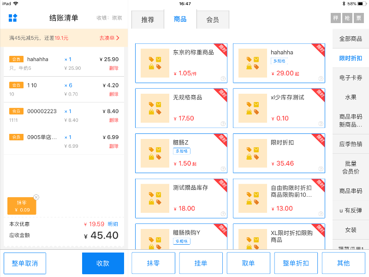369x277 pixels.
Task: Delete the hahahha item from the bill
Action: click(113, 68)
